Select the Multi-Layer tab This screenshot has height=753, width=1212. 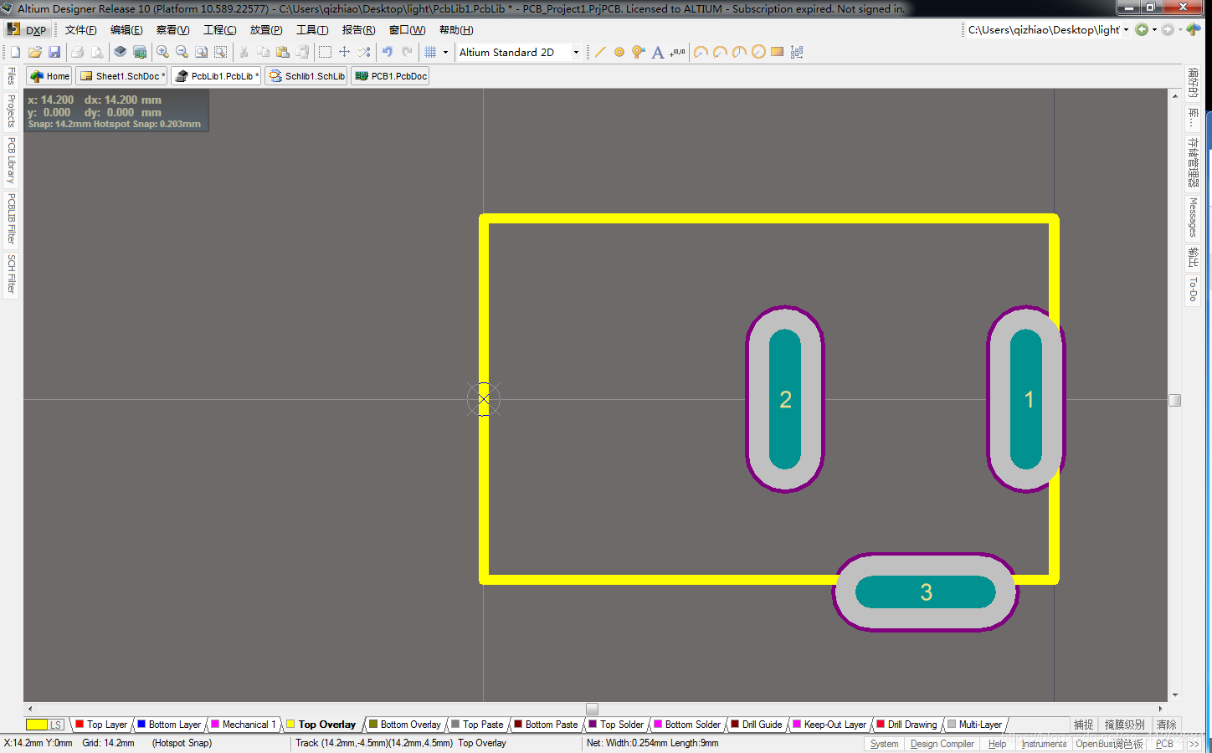coord(975,725)
